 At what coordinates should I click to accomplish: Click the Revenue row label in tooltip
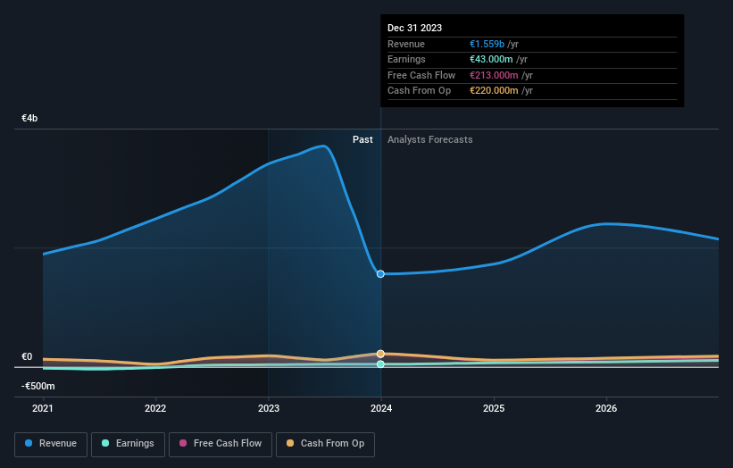point(406,44)
